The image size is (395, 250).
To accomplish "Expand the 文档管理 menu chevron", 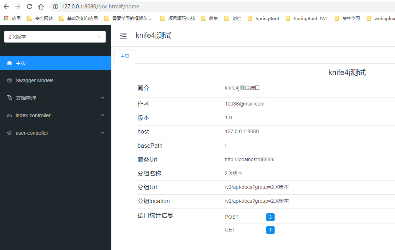I will pyautogui.click(x=103, y=98).
